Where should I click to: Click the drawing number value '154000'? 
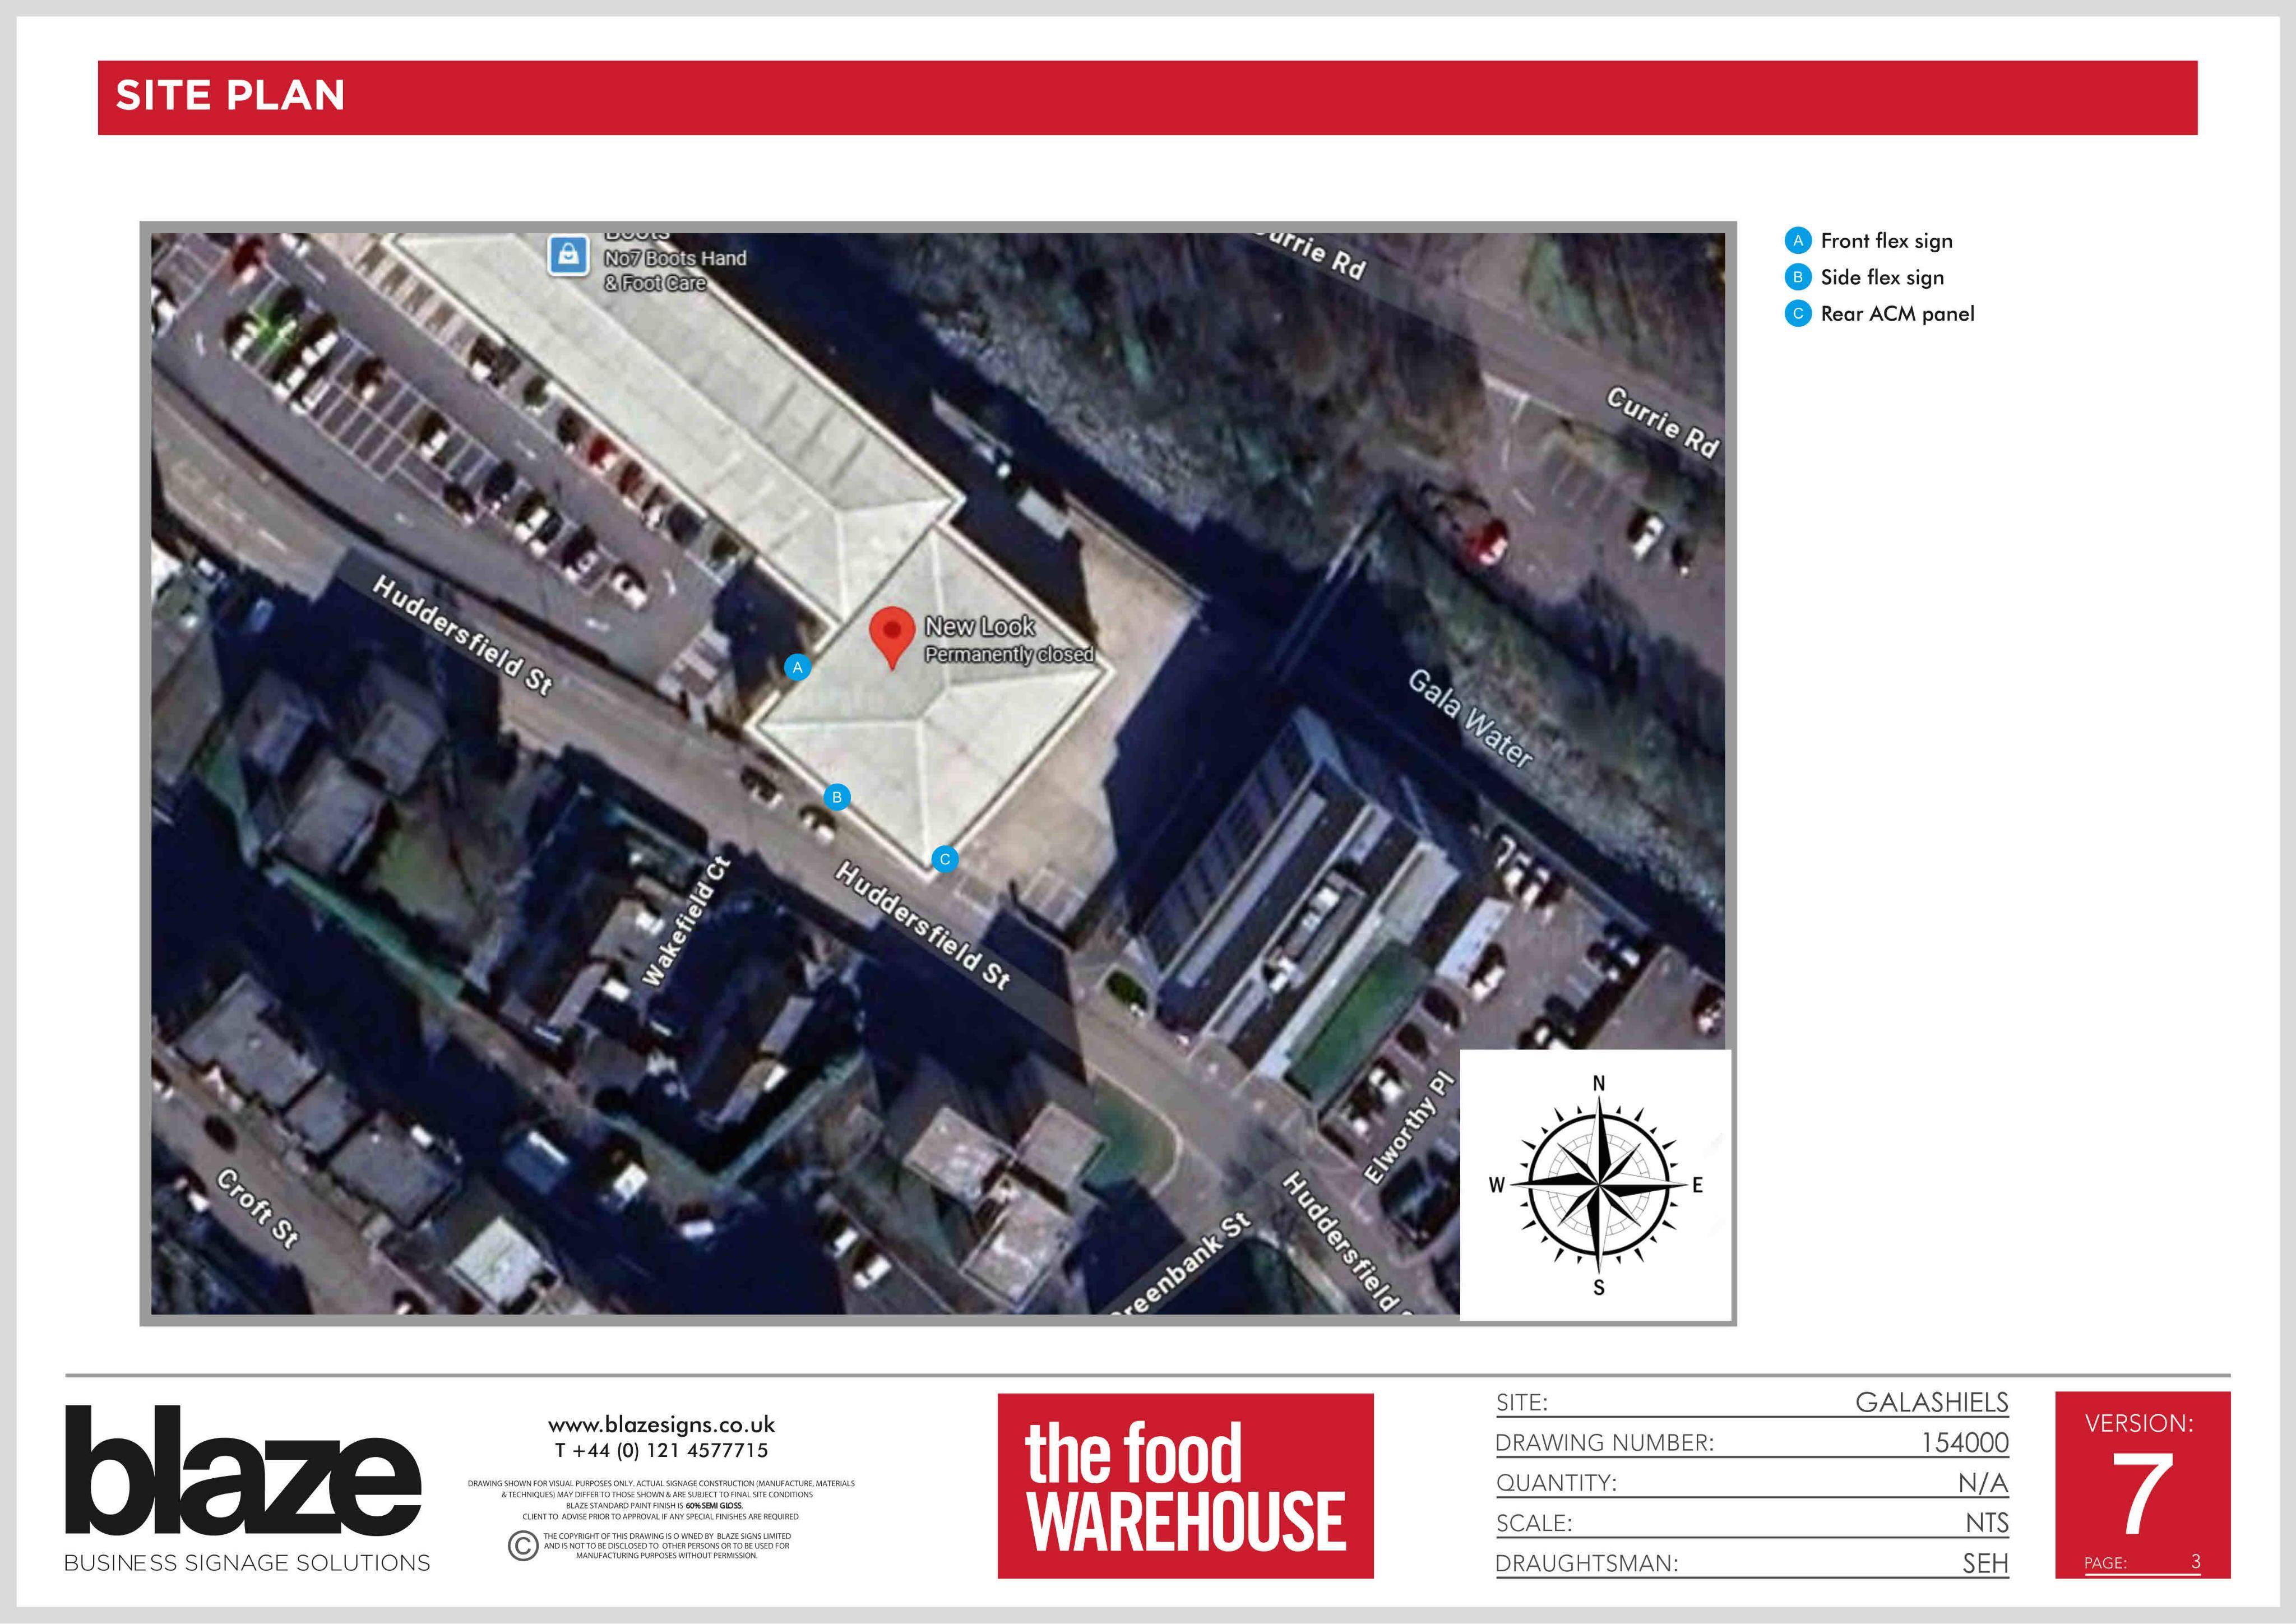tap(1965, 1443)
